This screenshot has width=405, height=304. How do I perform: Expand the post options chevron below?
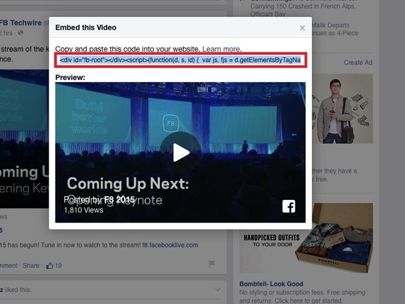pos(218,289)
